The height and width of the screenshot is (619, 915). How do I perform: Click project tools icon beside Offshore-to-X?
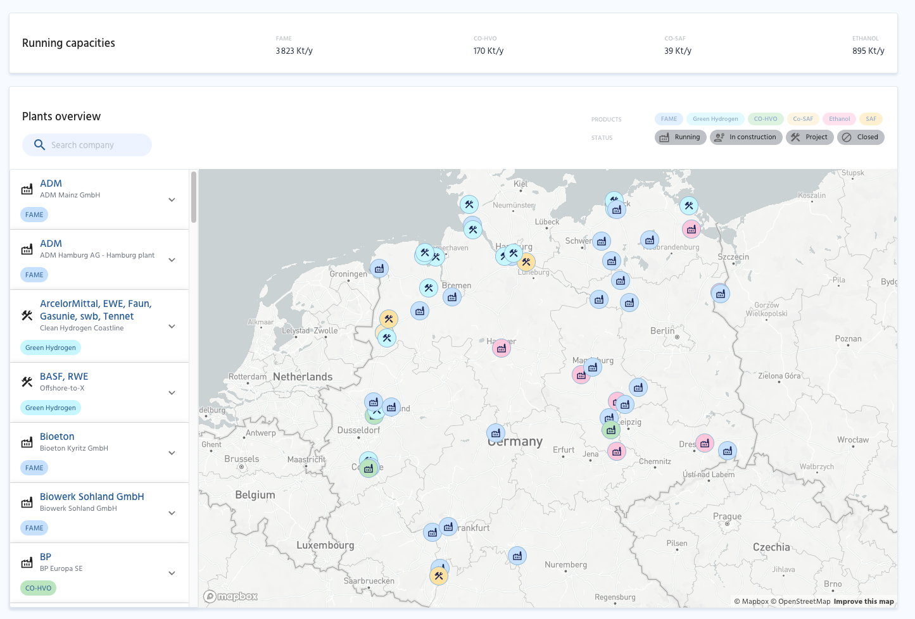[27, 382]
